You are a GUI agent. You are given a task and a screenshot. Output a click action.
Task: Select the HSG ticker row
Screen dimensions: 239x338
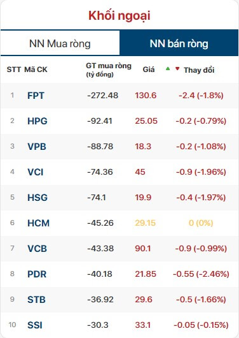[x=119, y=198]
